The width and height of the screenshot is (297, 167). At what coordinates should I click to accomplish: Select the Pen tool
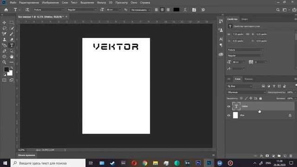coord(4,51)
